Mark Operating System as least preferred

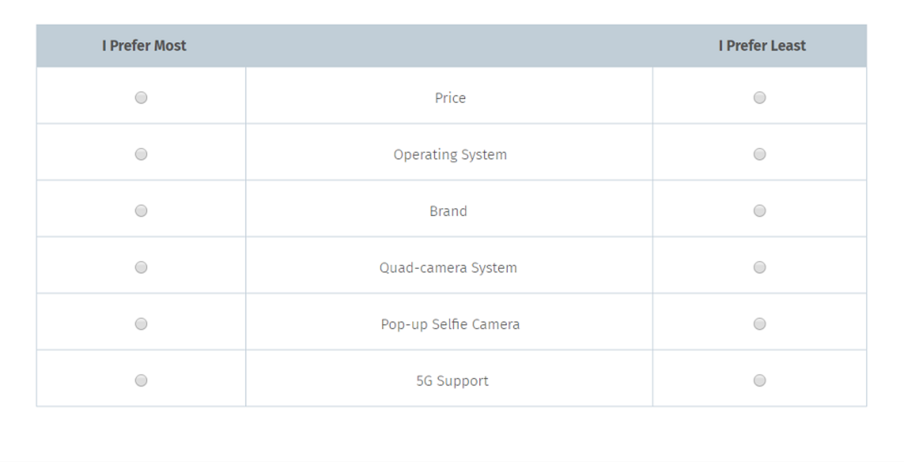click(760, 154)
